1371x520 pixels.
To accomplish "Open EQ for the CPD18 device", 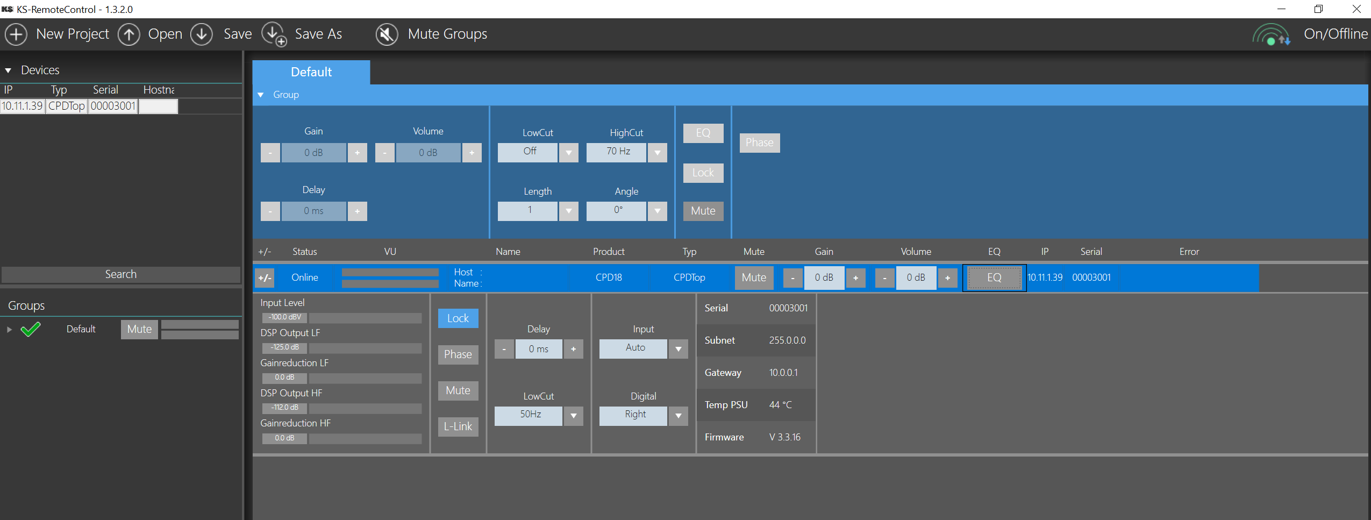I will (994, 278).
